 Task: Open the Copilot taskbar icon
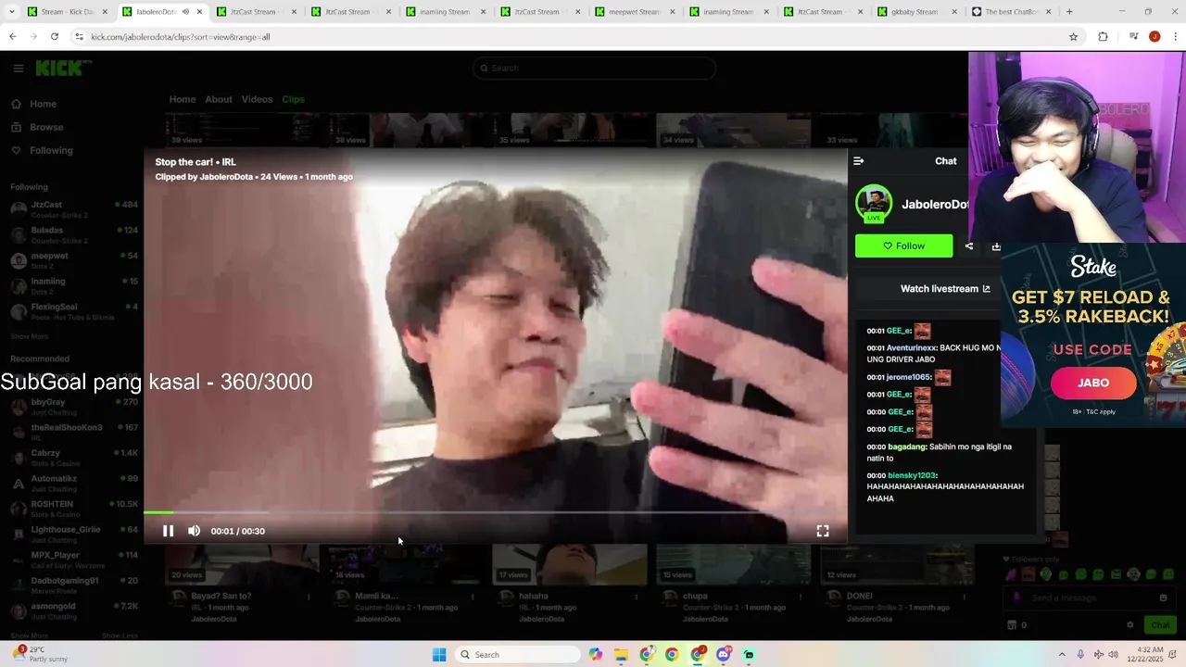595,655
